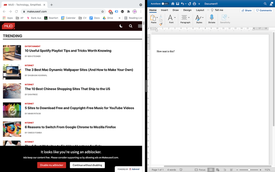Viewport: 275px width, 172px height.
Task: Expand Paste options dropdown arrow
Action: click(x=157, y=18)
